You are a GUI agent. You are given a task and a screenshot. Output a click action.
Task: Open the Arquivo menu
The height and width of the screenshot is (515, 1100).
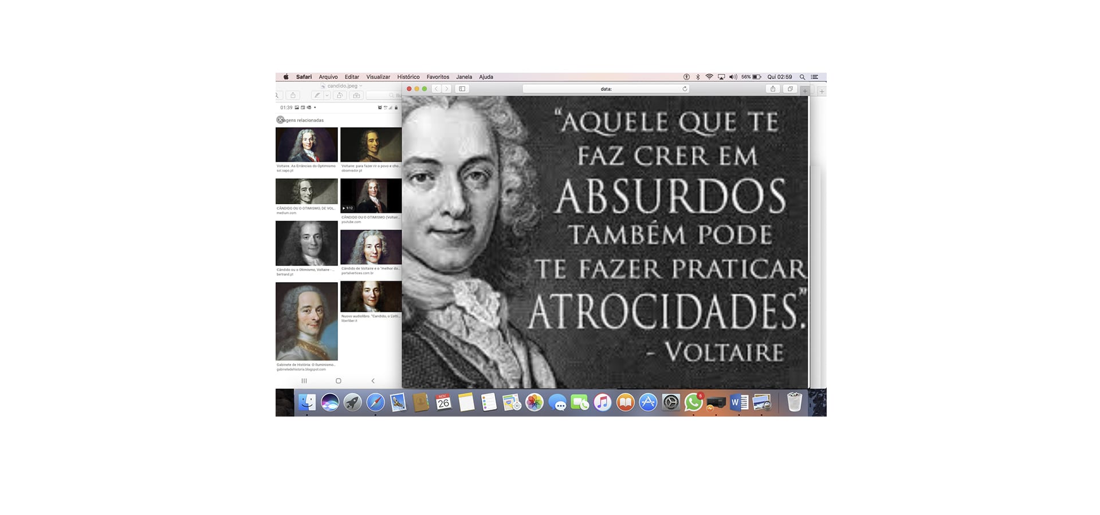pos(328,77)
